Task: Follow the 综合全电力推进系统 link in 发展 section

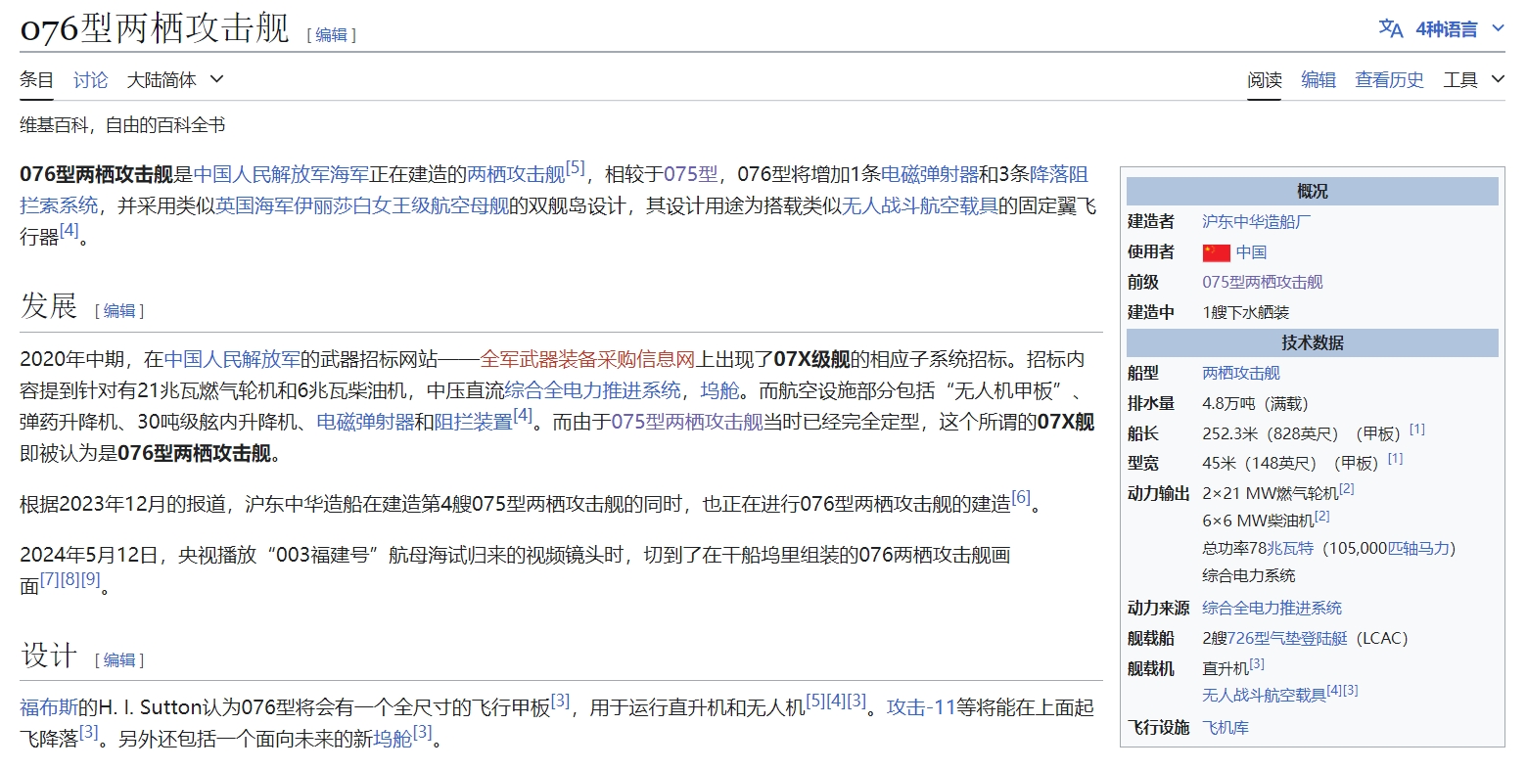Action: 592,391
